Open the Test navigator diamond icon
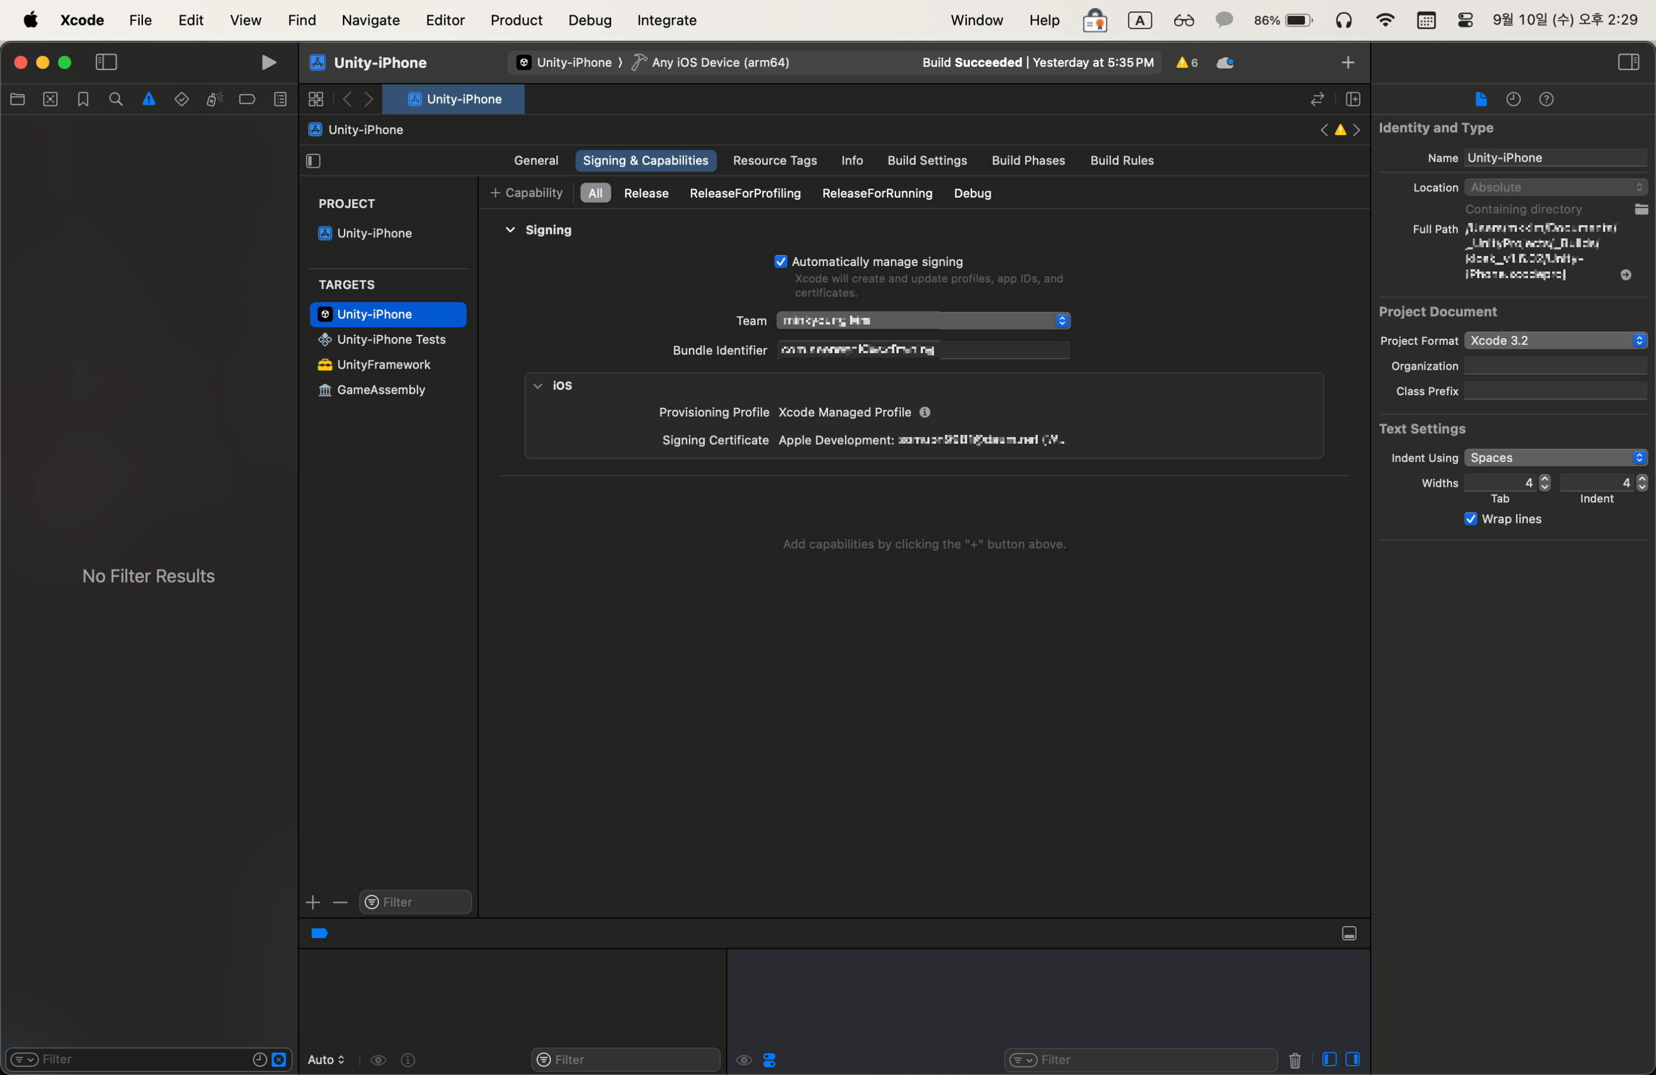The width and height of the screenshot is (1656, 1075). click(x=182, y=99)
